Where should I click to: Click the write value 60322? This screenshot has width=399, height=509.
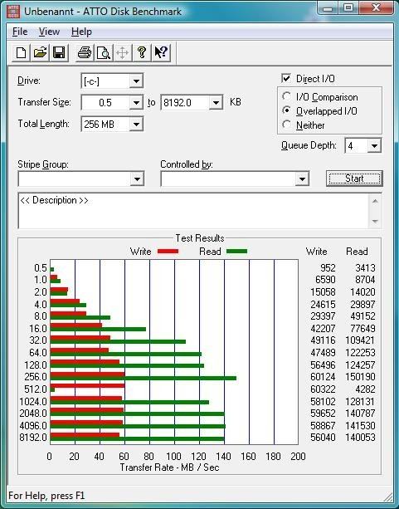(323, 389)
